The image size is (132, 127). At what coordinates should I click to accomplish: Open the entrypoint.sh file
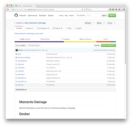point(22,81)
